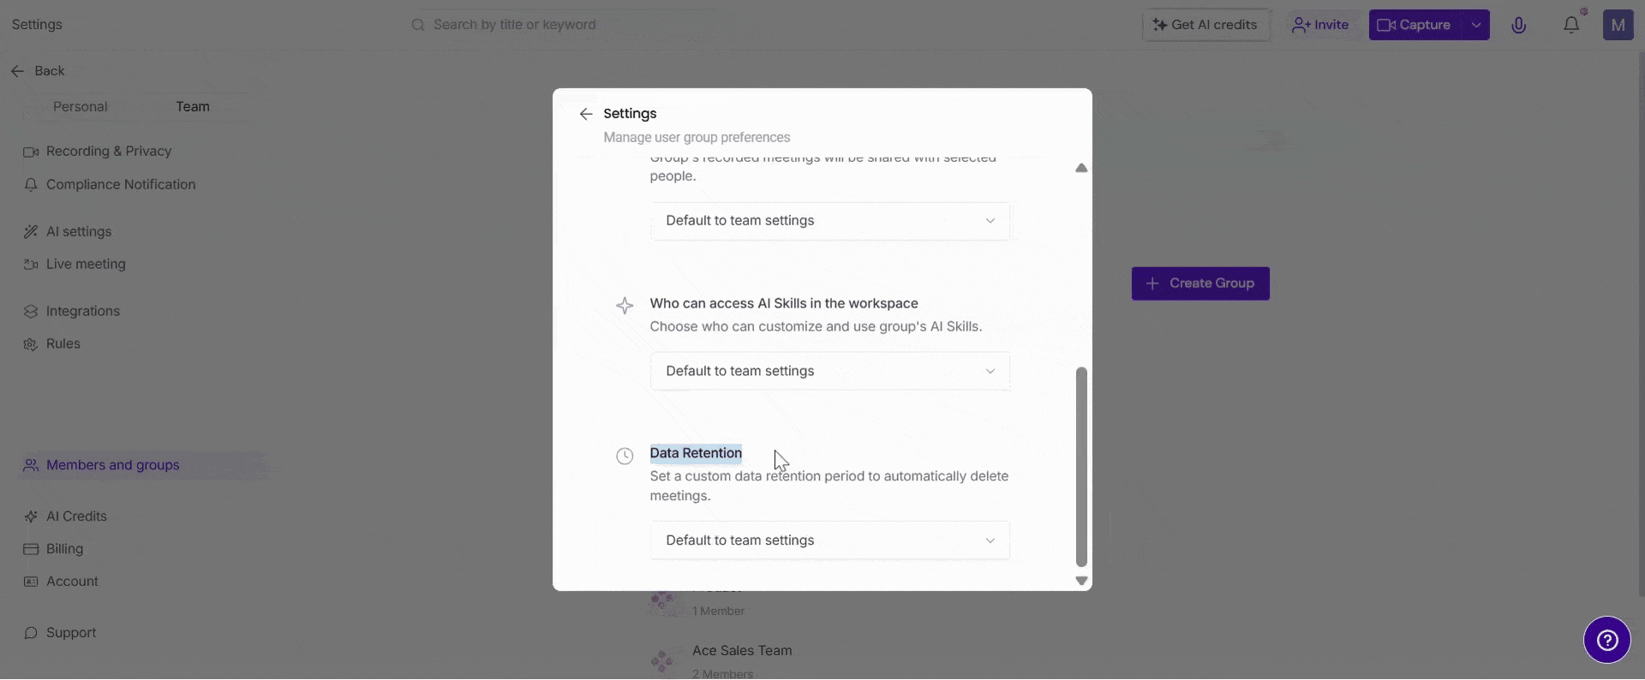
Task: Open the user profile avatar M
Action: tap(1618, 25)
